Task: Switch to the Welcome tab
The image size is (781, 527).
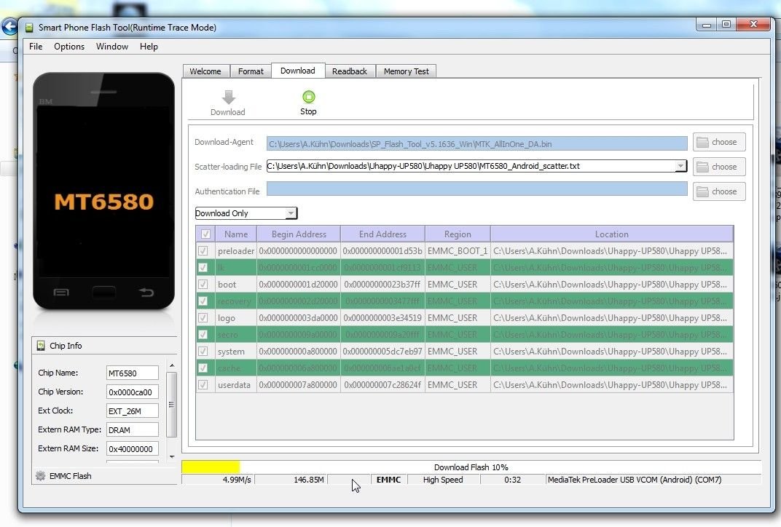Action: click(205, 71)
